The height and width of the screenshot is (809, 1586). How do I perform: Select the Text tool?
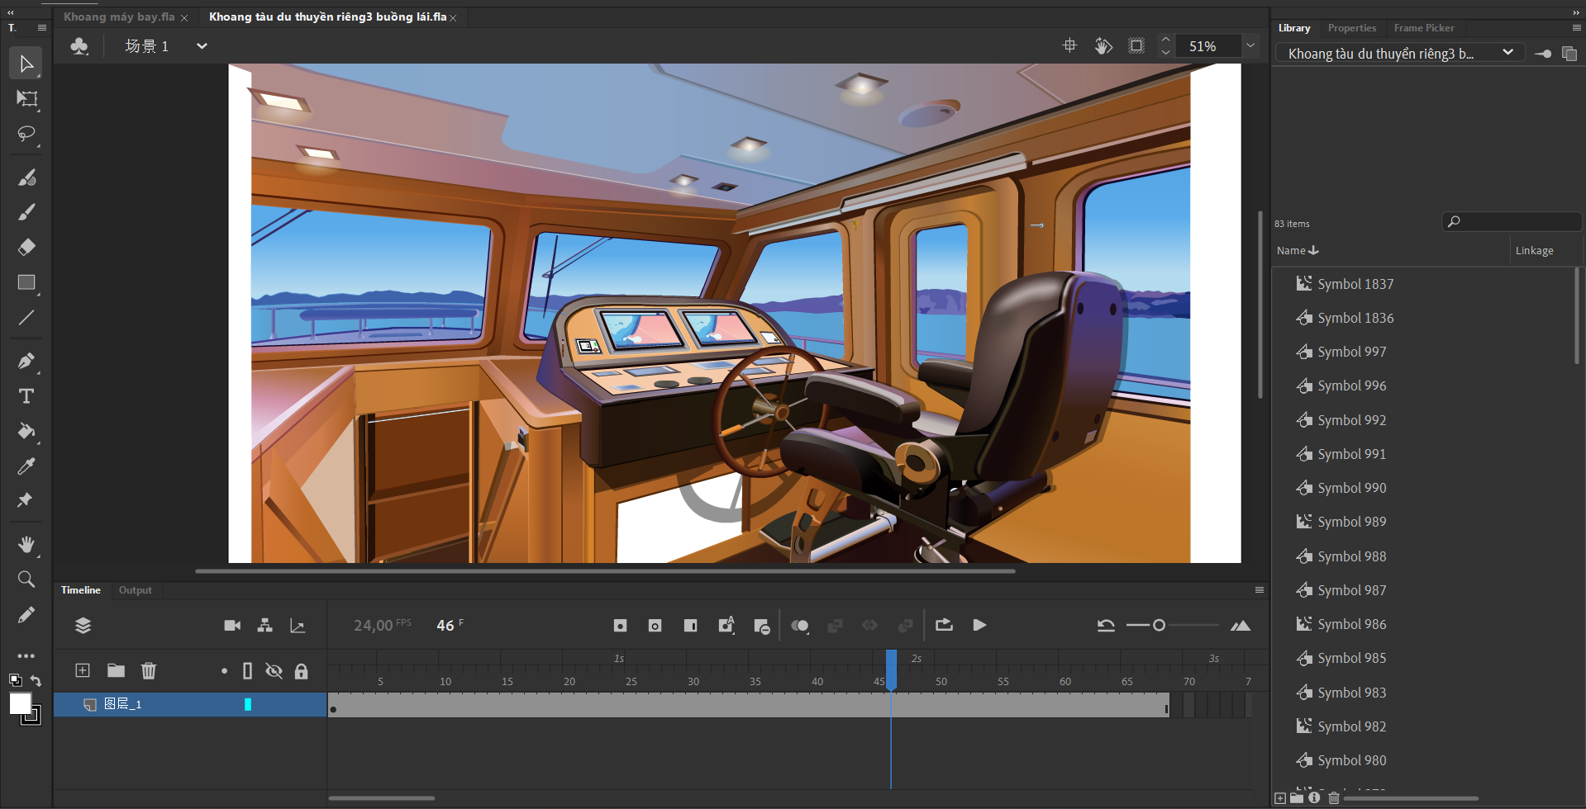26,396
